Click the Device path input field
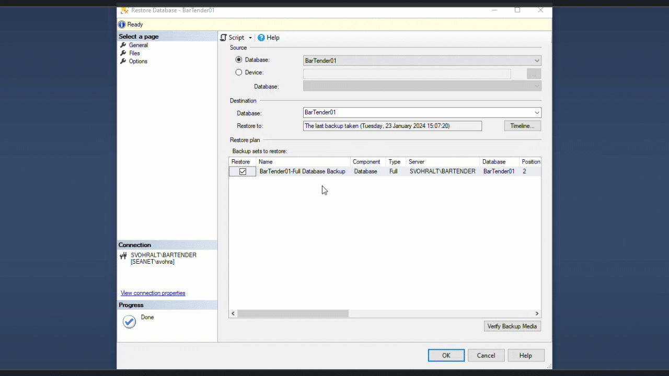 point(407,74)
